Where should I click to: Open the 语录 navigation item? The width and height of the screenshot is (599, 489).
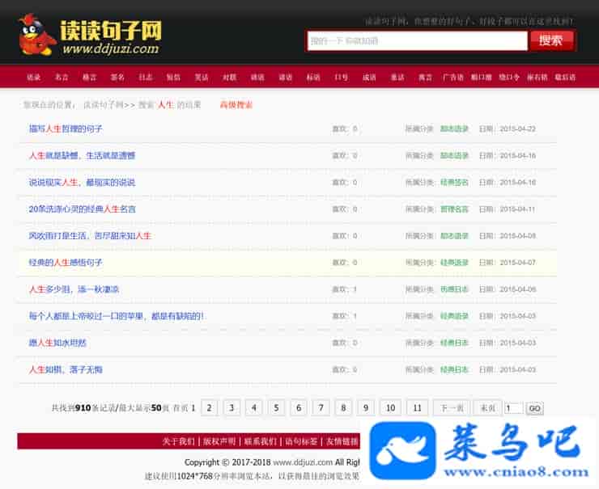(x=34, y=78)
